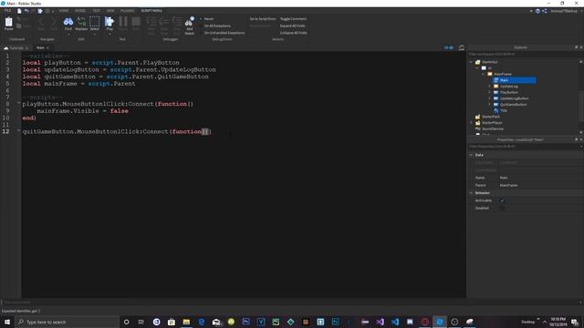The height and width of the screenshot is (328, 584).
Task: Collapse the MainFrame tree node
Action: pyautogui.click(x=484, y=74)
